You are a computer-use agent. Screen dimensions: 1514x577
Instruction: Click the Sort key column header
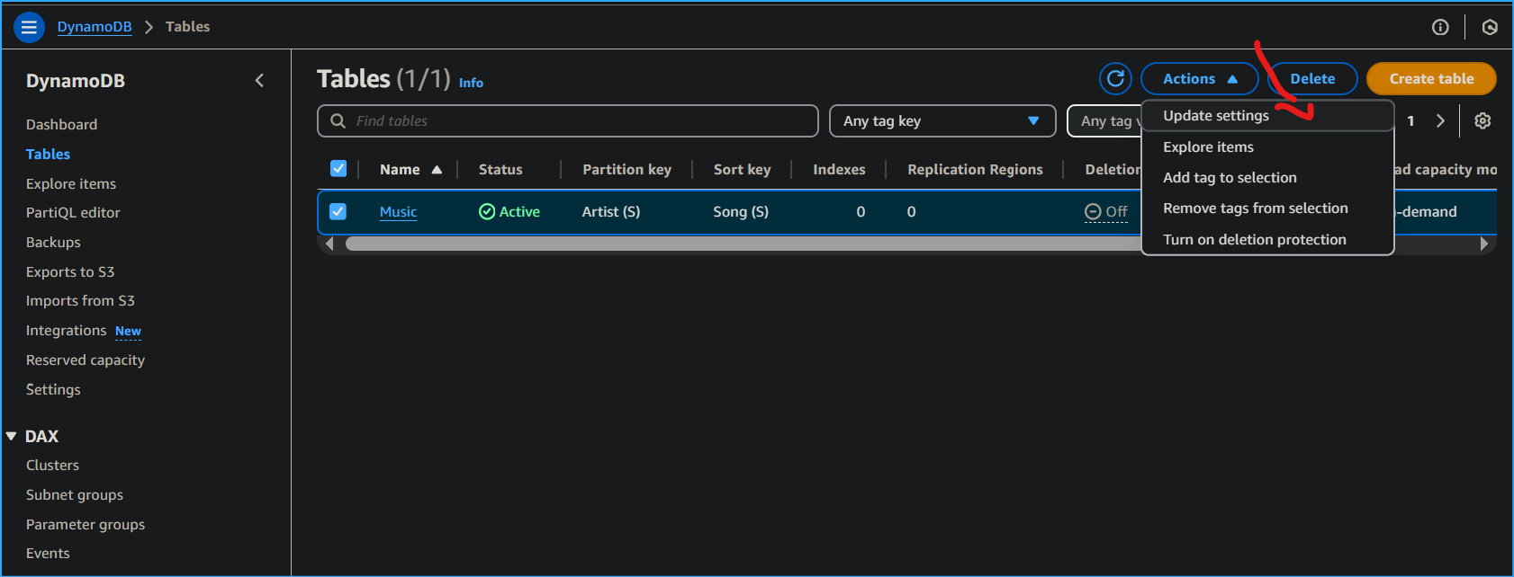point(742,169)
